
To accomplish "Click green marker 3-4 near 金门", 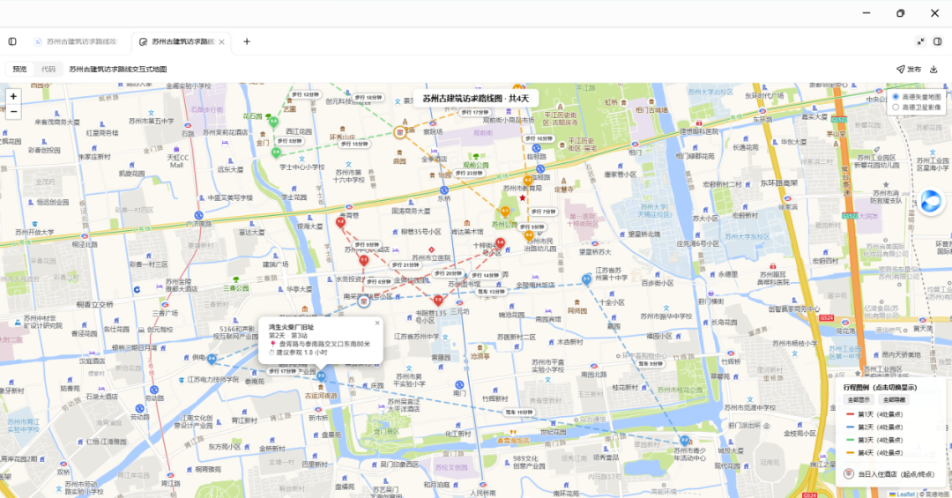I will click(276, 152).
